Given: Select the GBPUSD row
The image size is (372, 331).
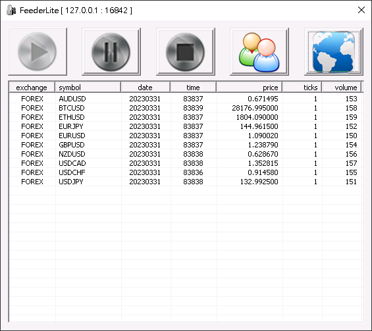Looking at the screenshot, I should tap(186, 145).
